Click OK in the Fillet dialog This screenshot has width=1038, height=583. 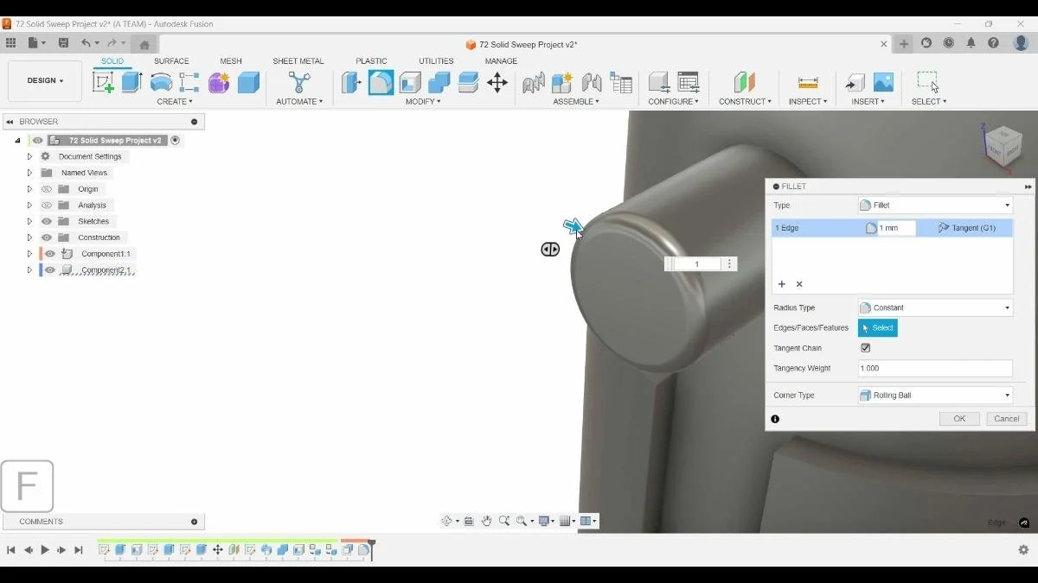pyautogui.click(x=959, y=419)
